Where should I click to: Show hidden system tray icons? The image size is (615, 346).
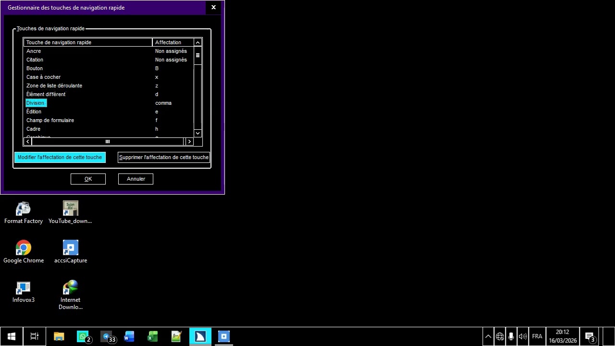[x=488, y=336]
